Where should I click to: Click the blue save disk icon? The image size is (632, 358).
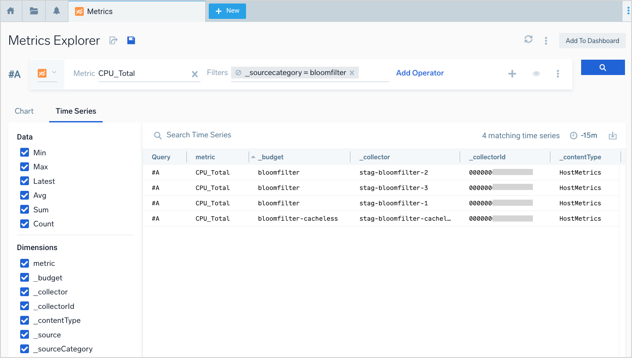pos(131,40)
